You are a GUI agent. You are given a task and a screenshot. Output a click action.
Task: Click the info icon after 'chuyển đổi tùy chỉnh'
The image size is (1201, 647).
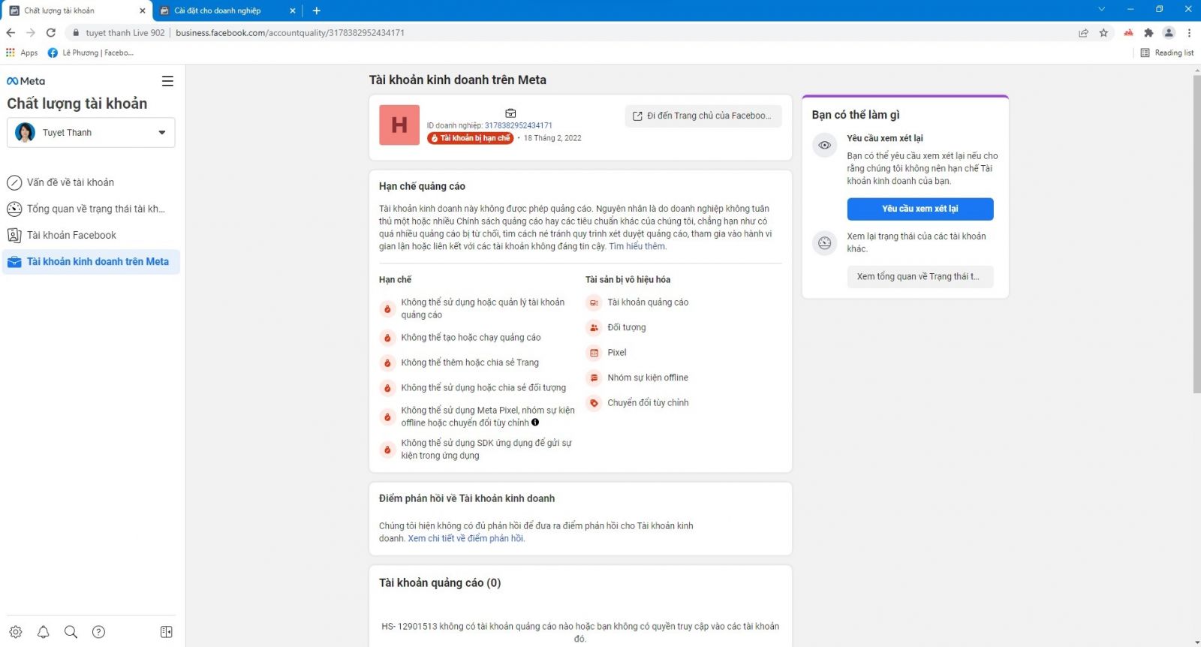tap(535, 423)
